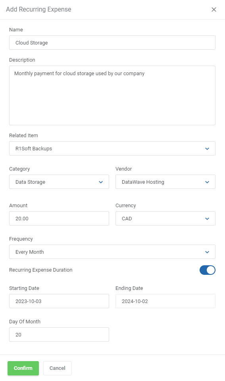Cancel adding the recurring expense
Image resolution: width=225 pixels, height=381 pixels.
click(x=58, y=368)
